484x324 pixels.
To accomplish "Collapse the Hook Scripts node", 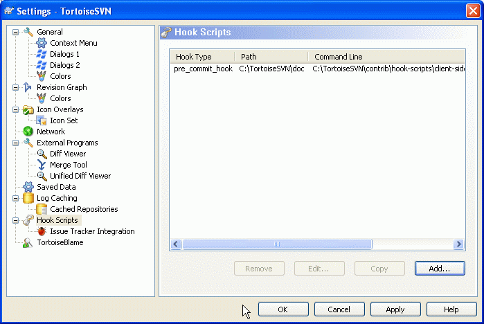I will 15,221.
